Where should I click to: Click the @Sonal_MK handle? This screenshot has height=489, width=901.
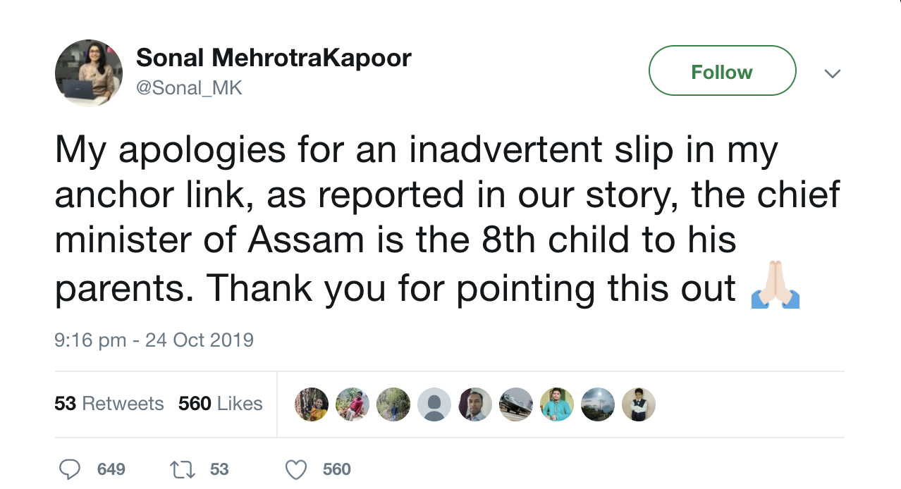click(x=188, y=89)
